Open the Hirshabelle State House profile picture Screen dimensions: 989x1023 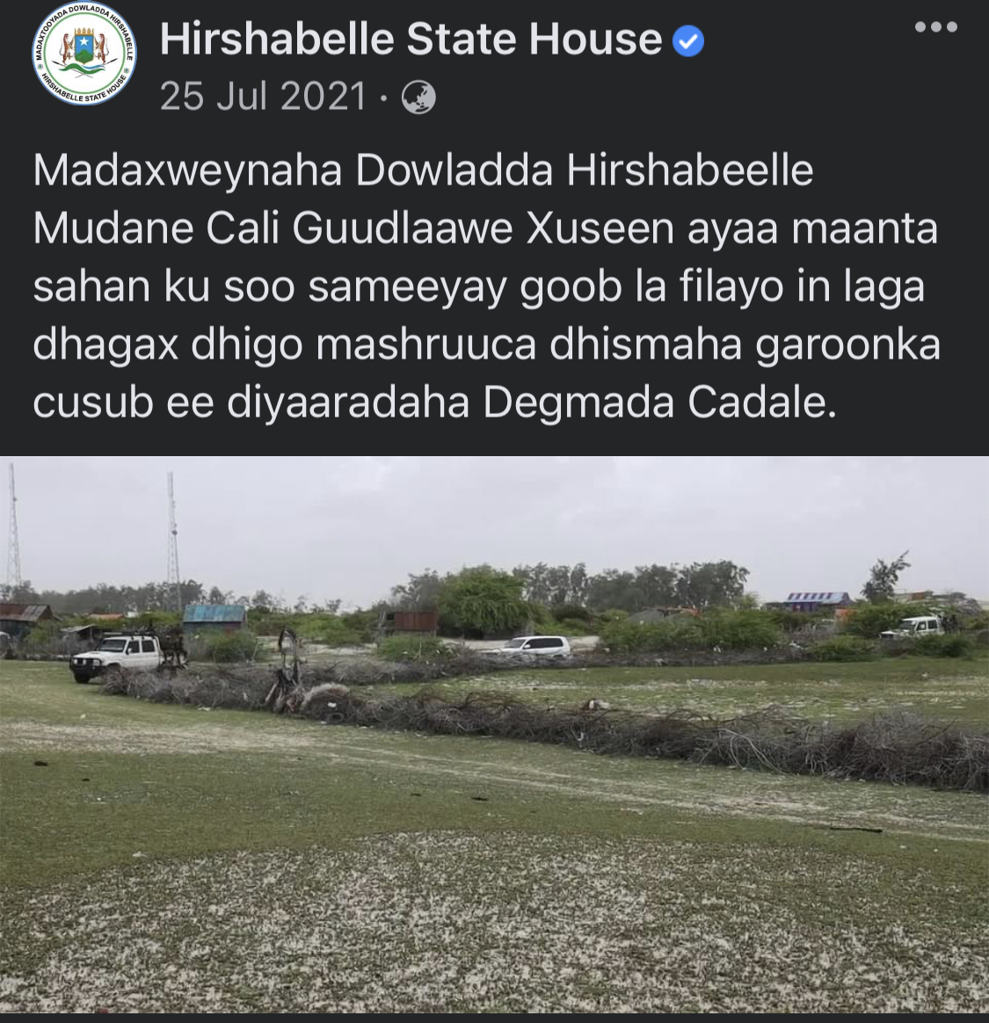coord(84,54)
